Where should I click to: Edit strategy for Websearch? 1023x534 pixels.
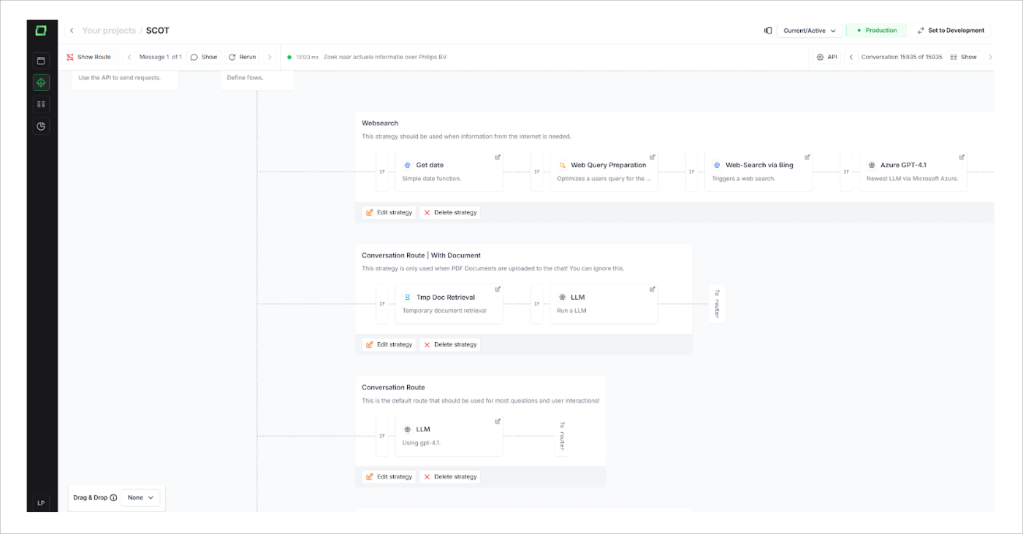point(389,212)
